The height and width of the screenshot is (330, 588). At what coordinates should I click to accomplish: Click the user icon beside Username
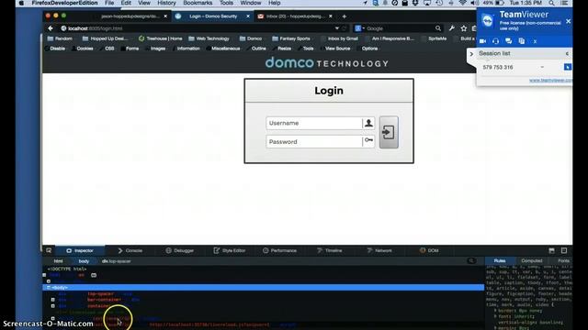point(368,123)
